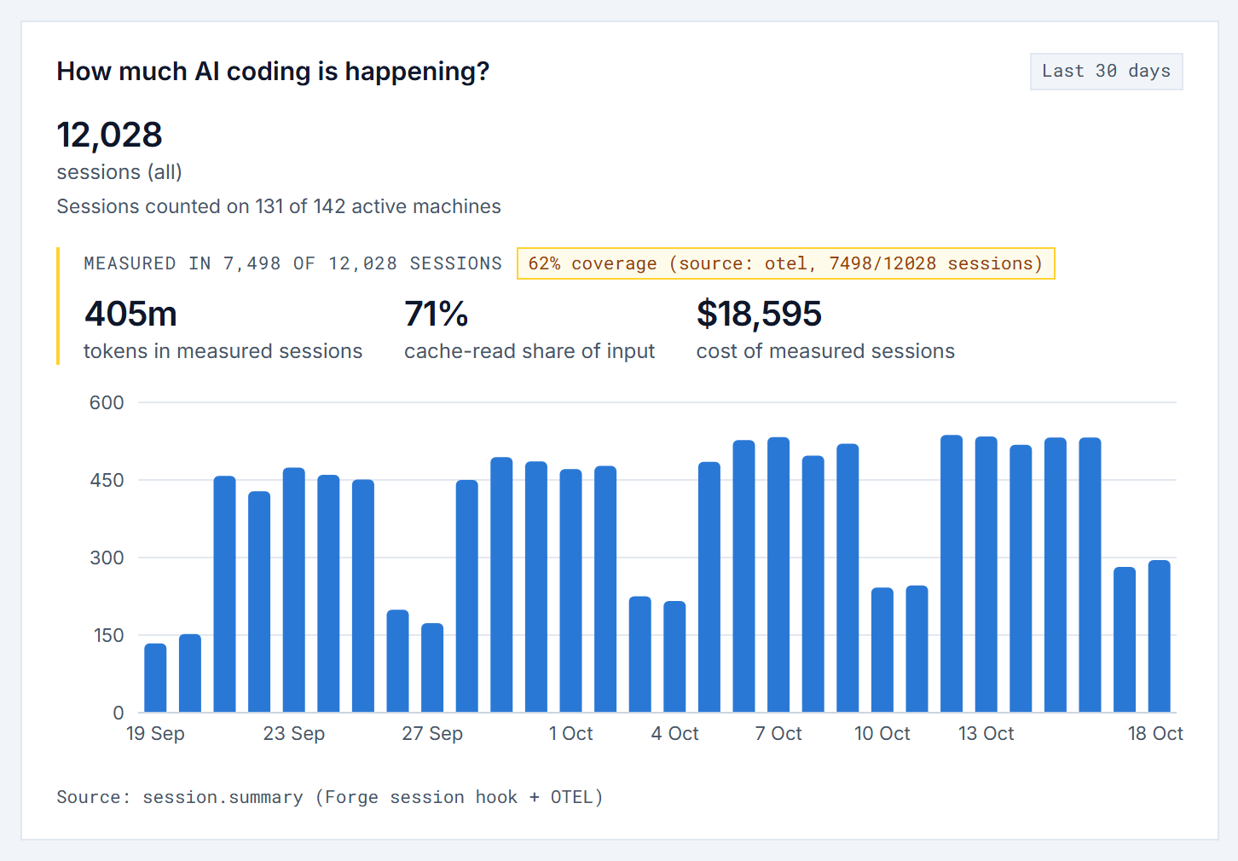The width and height of the screenshot is (1238, 861).
Task: Click the bar above the 1 Oct label
Action: 571,591
